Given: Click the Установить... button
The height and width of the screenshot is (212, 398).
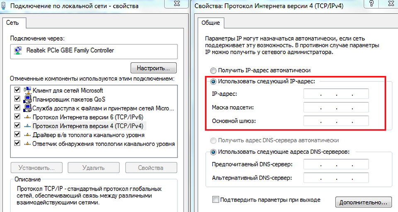Looking at the screenshot, I should (x=36, y=168).
